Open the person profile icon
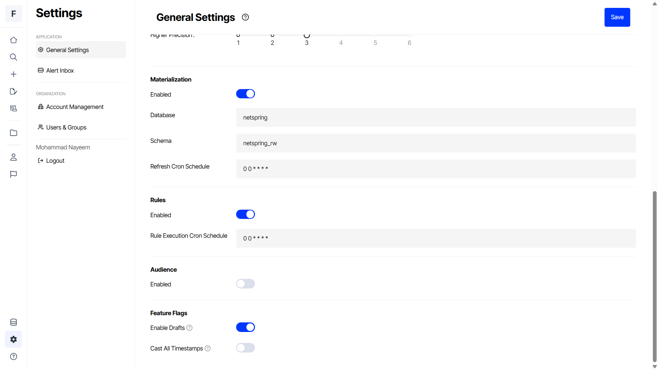Screen dimensions: 658x370 (x=13, y=157)
